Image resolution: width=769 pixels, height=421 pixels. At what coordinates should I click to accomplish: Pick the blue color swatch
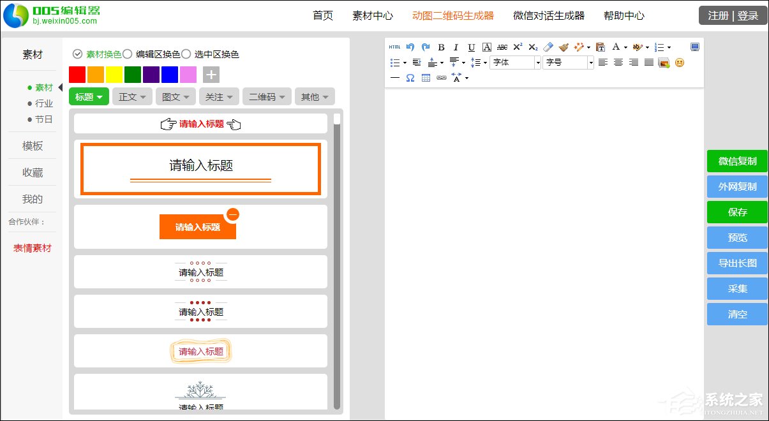tap(169, 74)
